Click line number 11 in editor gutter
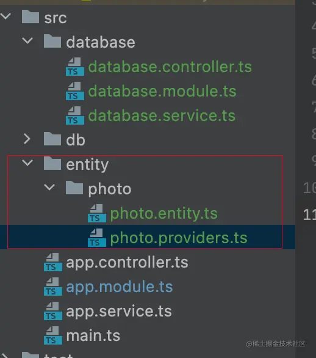The height and width of the screenshot is (358, 316). 309,215
